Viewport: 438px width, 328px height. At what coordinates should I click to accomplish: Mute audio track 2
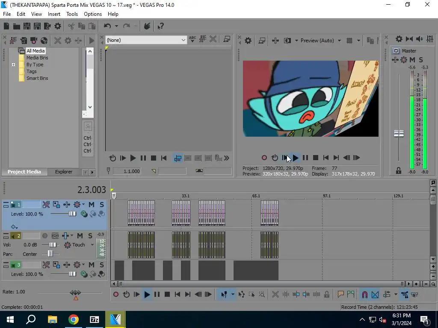click(80, 236)
